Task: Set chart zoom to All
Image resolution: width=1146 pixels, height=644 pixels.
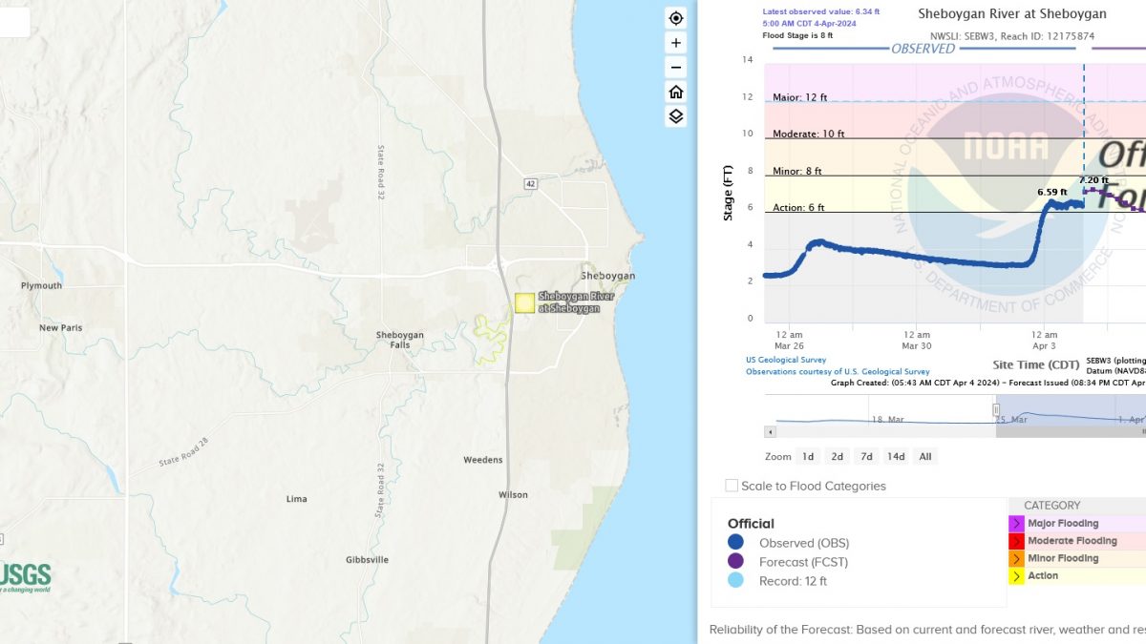Action: pyautogui.click(x=925, y=456)
